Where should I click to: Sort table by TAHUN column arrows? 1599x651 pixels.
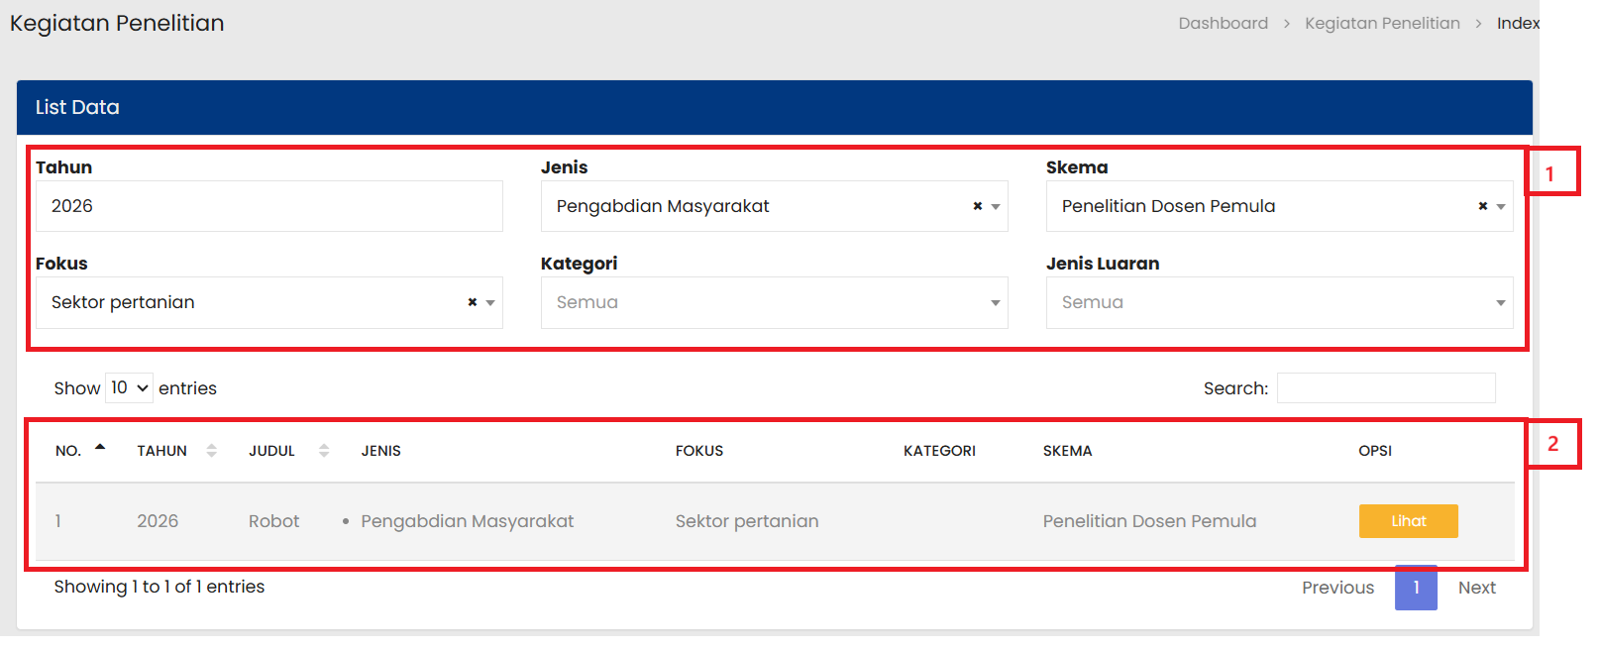[211, 451]
